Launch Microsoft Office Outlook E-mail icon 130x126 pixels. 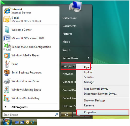(7, 19)
